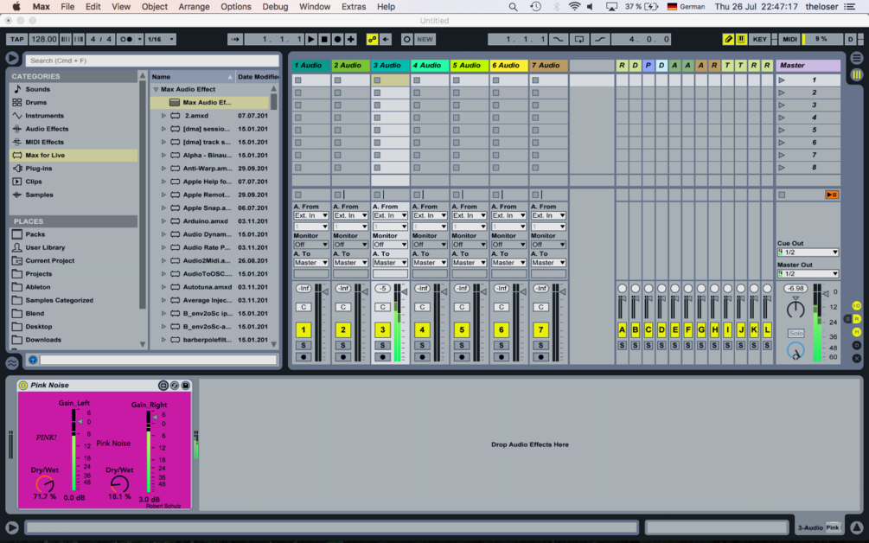Solo track 5 with its S button
Image resolution: width=869 pixels, height=543 pixels.
pos(462,345)
